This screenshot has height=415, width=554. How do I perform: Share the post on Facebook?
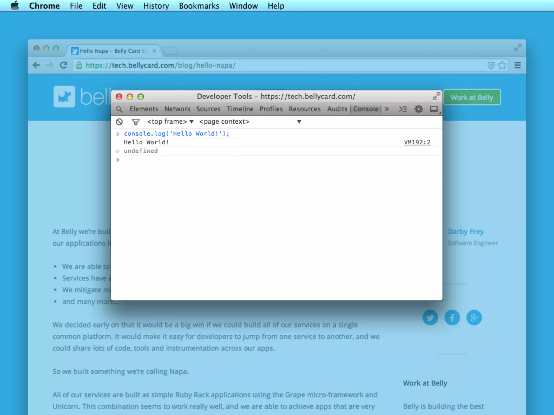[452, 317]
